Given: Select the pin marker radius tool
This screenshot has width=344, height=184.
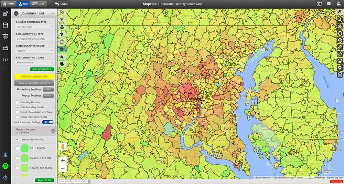Looking at the screenshot, I should pos(62,27).
